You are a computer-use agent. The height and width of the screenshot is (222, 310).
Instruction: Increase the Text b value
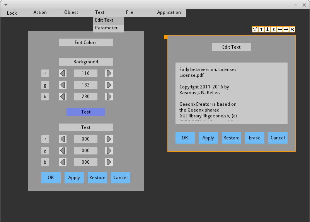109,162
